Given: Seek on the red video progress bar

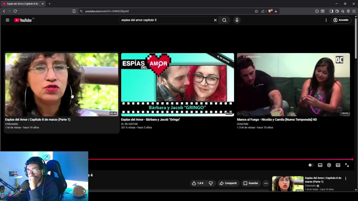Looking at the screenshot, I should [x=220, y=159].
